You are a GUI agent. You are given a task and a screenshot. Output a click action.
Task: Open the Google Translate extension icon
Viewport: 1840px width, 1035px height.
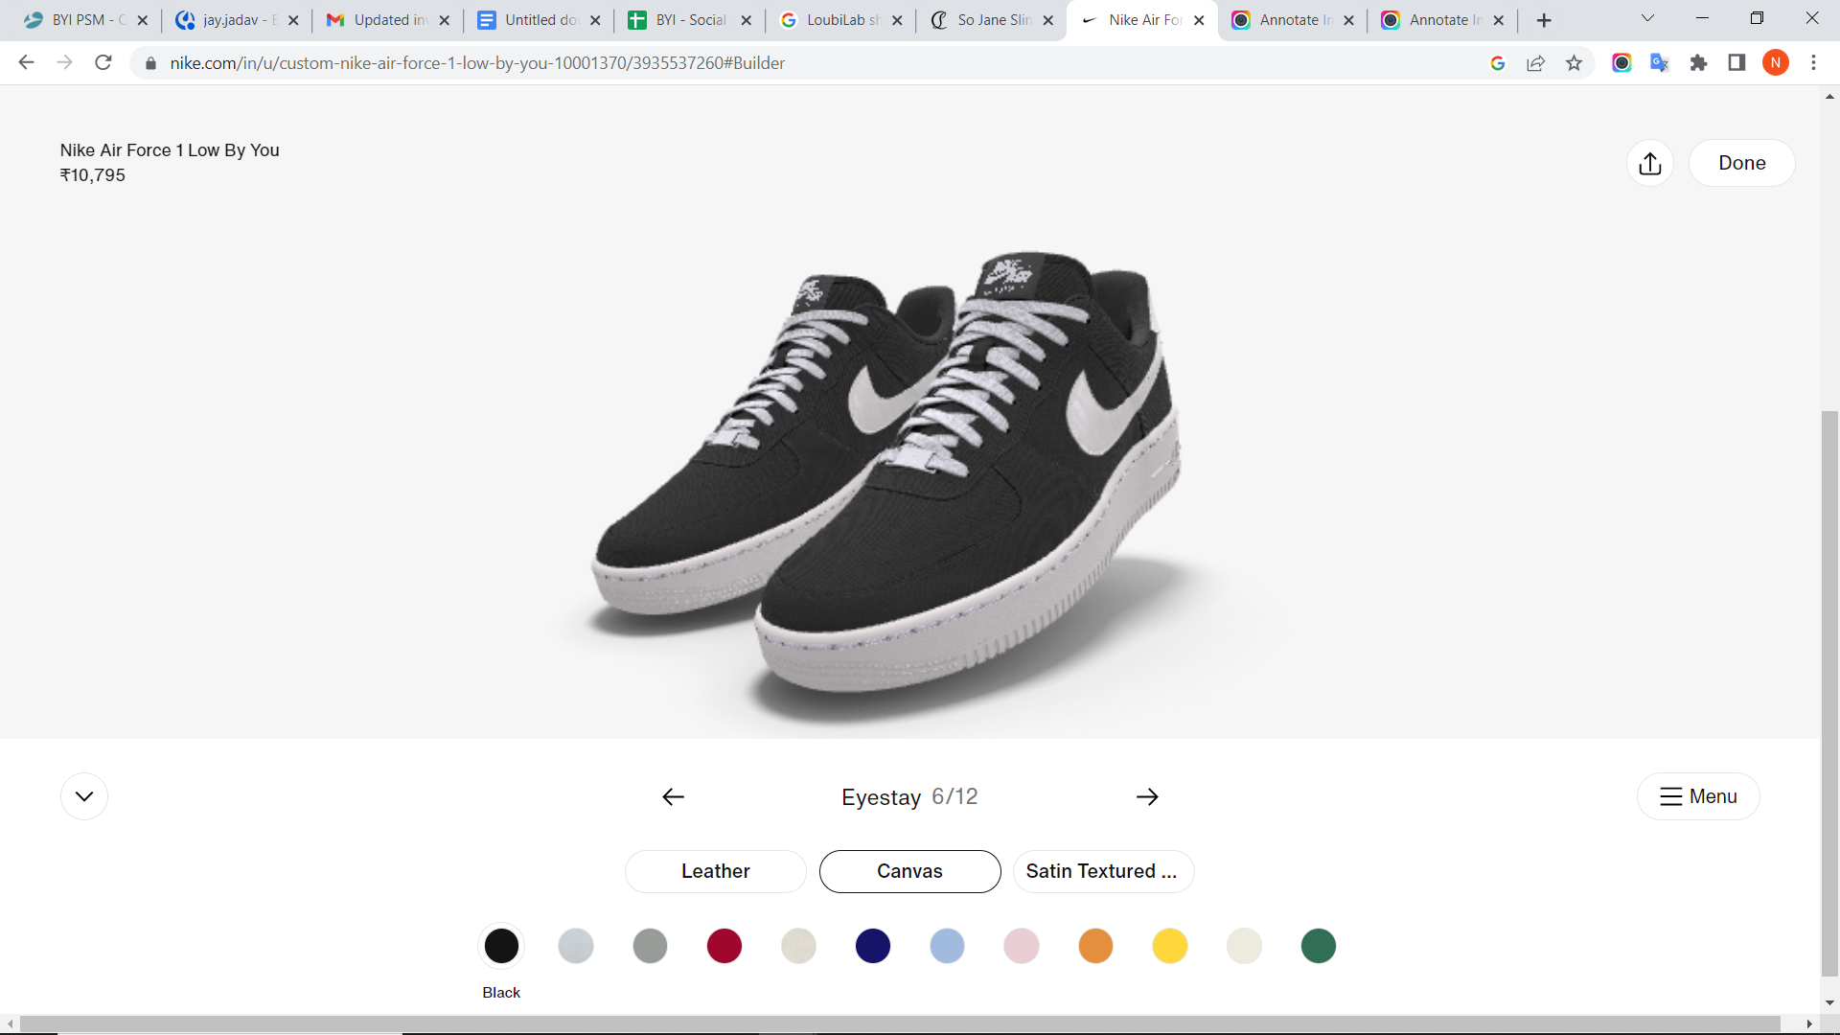point(1660,63)
